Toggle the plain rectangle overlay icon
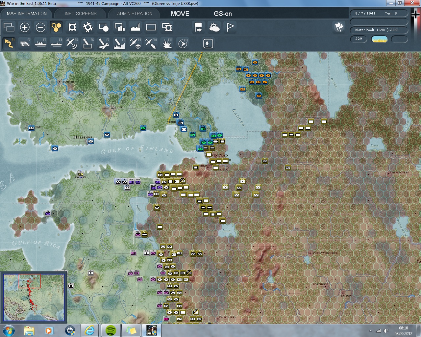The height and width of the screenshot is (337, 421). (151, 27)
